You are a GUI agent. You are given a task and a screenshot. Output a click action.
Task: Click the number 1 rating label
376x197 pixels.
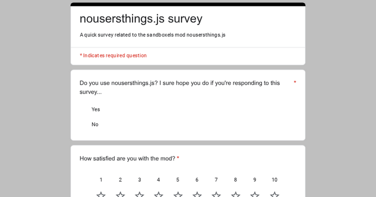[x=101, y=180]
